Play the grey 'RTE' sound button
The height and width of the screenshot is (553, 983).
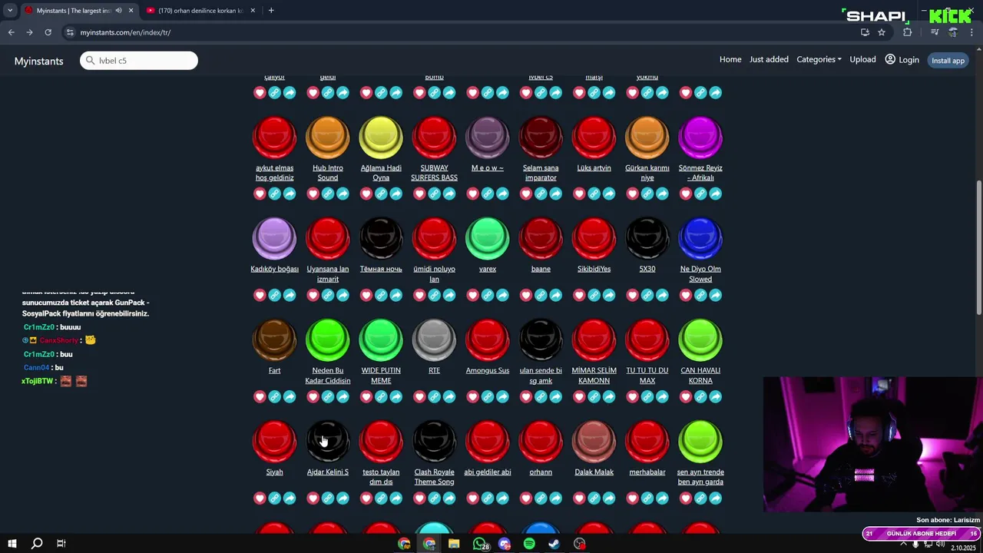point(434,340)
